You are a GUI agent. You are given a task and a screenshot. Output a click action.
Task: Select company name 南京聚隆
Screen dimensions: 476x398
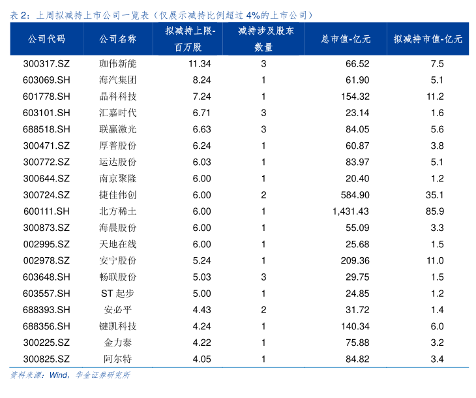[118, 179]
